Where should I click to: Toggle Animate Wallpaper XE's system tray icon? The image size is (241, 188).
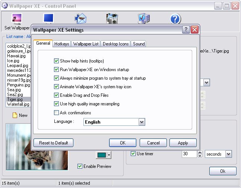(56, 87)
